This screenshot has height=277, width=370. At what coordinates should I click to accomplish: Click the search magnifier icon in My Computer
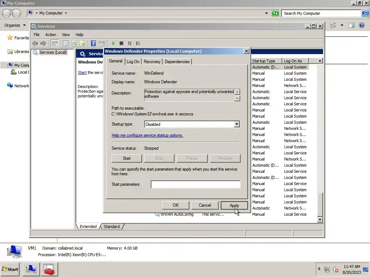365,13
